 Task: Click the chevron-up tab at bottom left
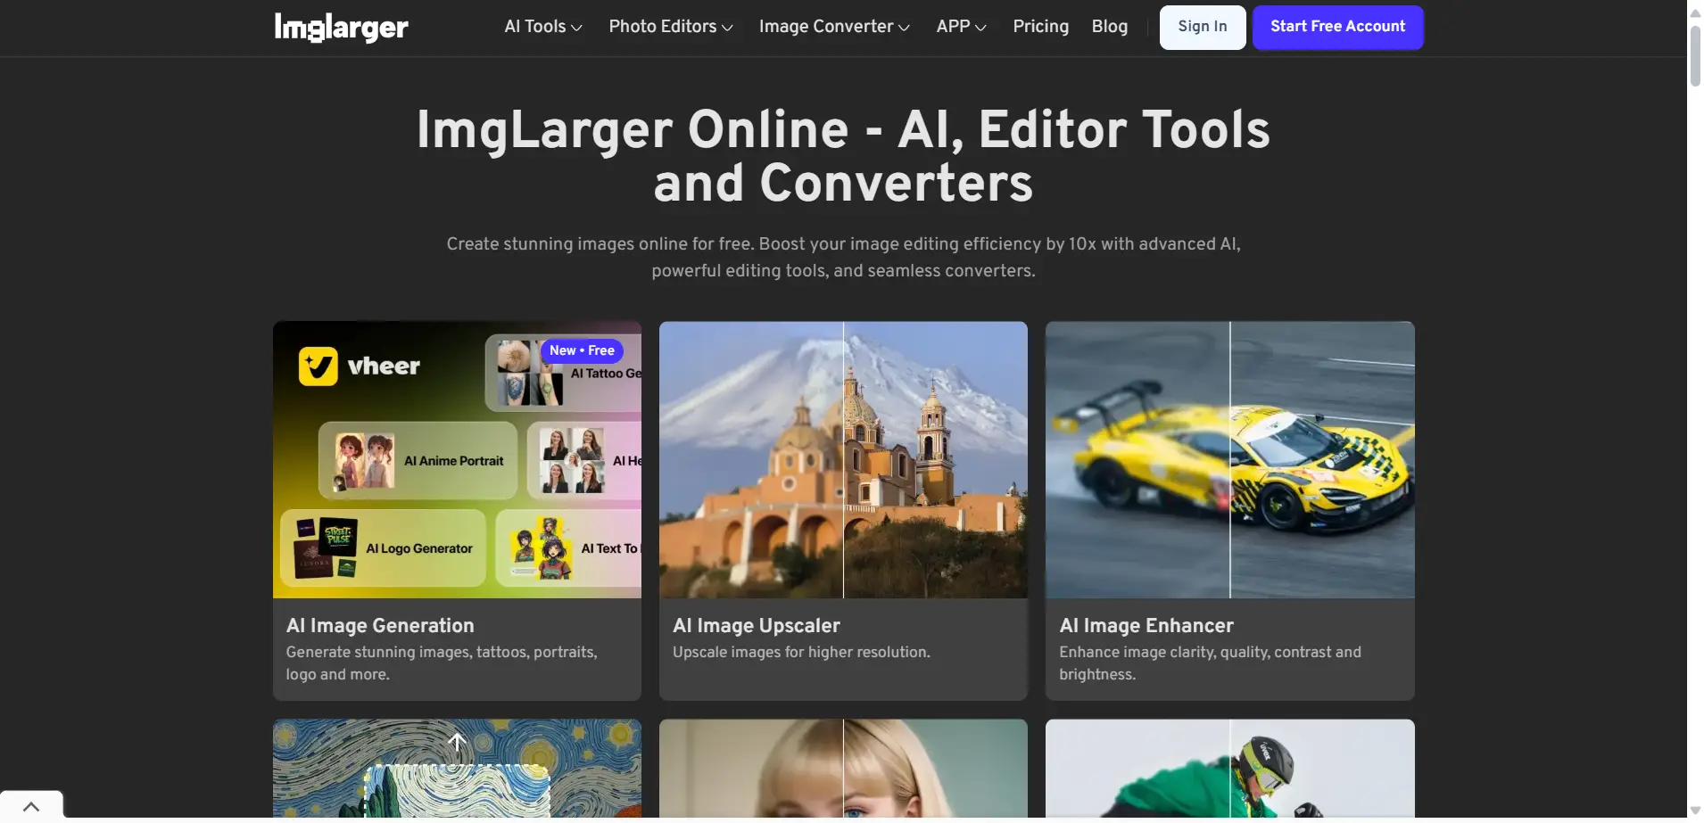point(31,806)
